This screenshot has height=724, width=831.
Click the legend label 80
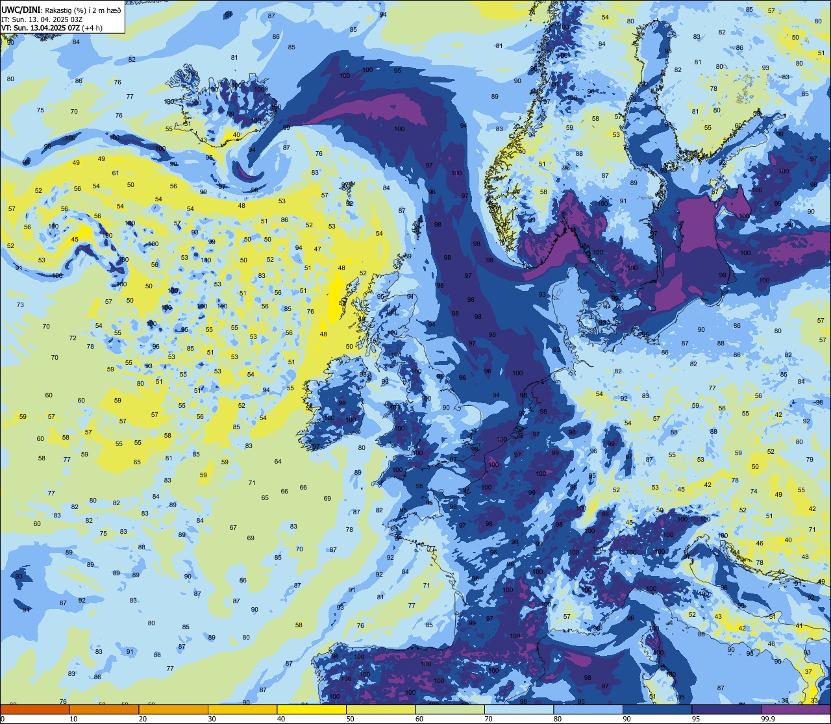click(x=557, y=719)
